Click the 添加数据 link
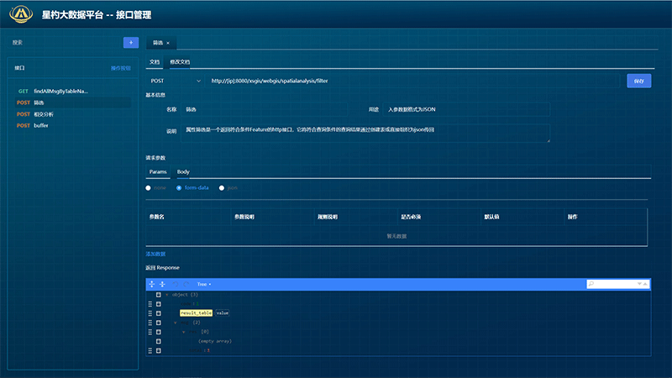Screen dimensions: 672x378 click(x=155, y=254)
